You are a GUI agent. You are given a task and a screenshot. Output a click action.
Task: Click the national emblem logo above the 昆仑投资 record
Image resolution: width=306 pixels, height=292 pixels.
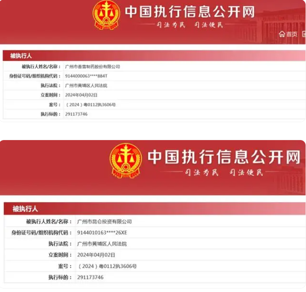point(126,160)
